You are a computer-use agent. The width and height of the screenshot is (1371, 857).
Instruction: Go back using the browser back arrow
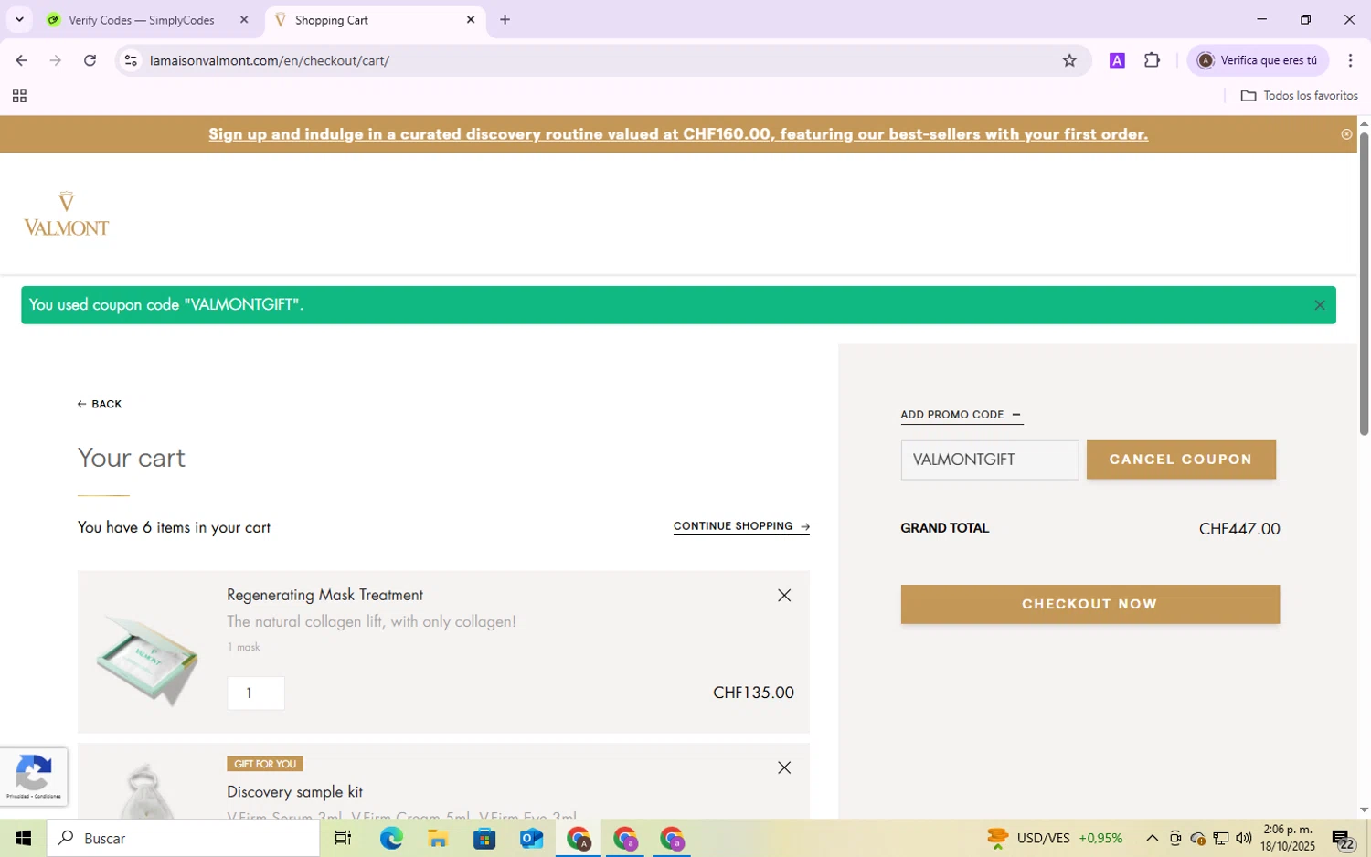21,60
